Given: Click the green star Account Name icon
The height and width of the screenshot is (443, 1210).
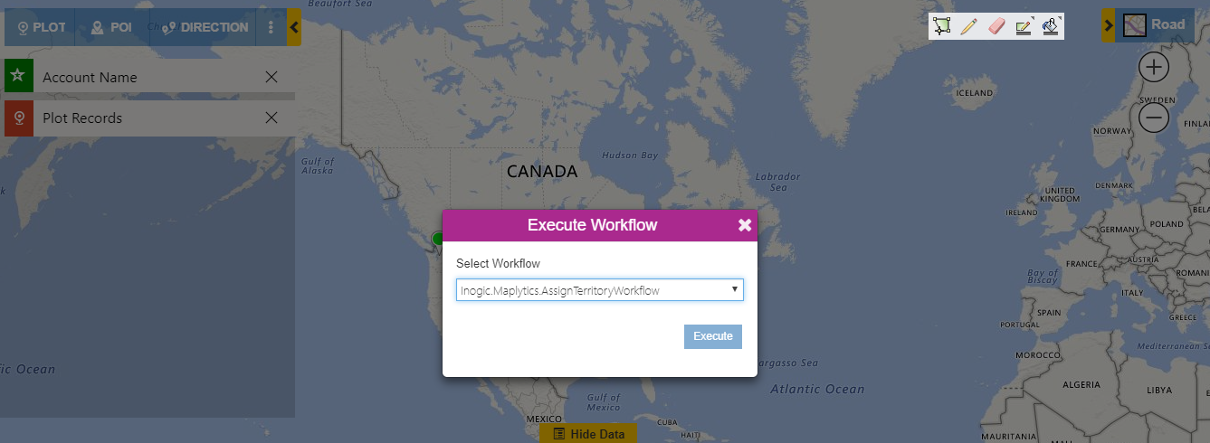Looking at the screenshot, I should tap(18, 77).
